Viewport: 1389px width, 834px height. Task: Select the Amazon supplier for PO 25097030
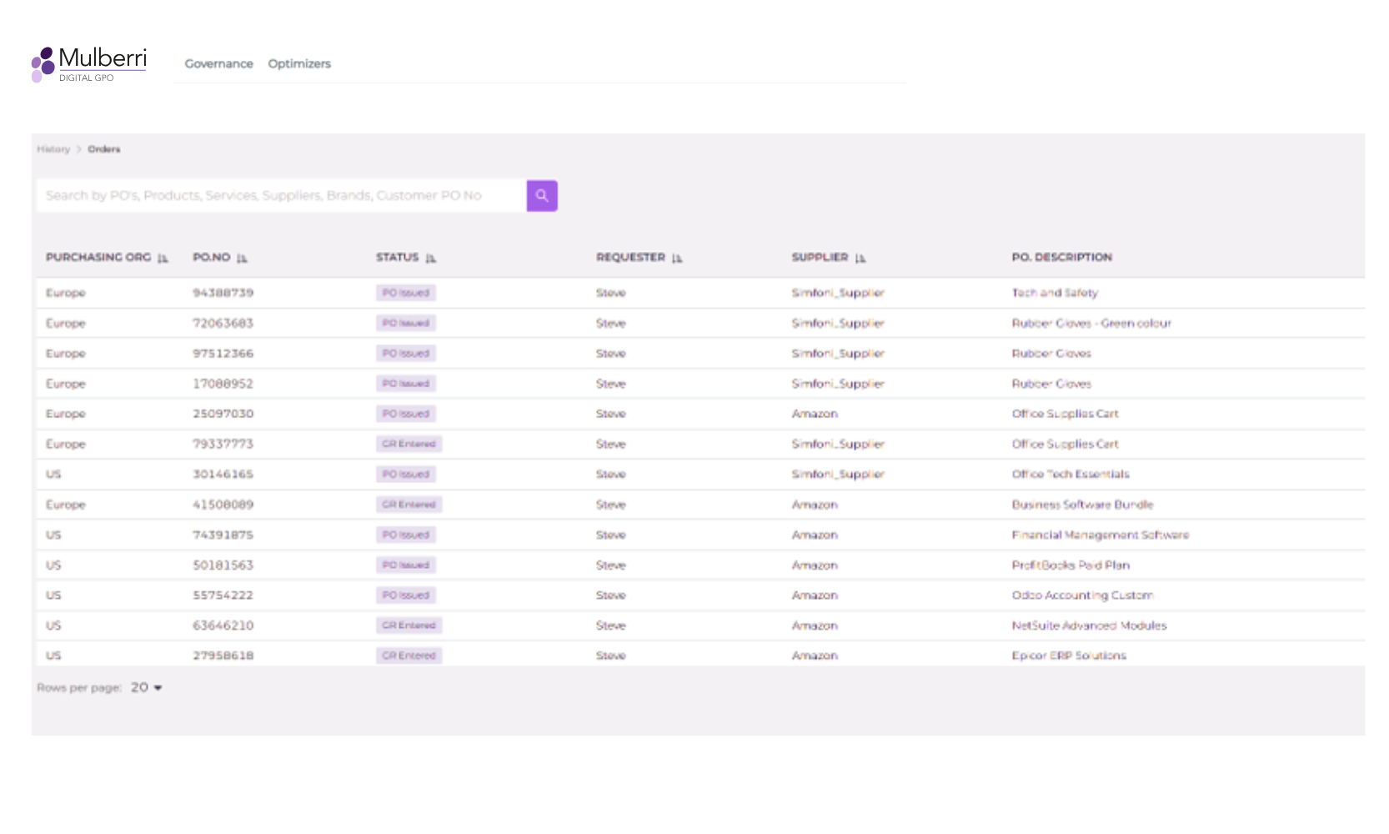pos(815,414)
